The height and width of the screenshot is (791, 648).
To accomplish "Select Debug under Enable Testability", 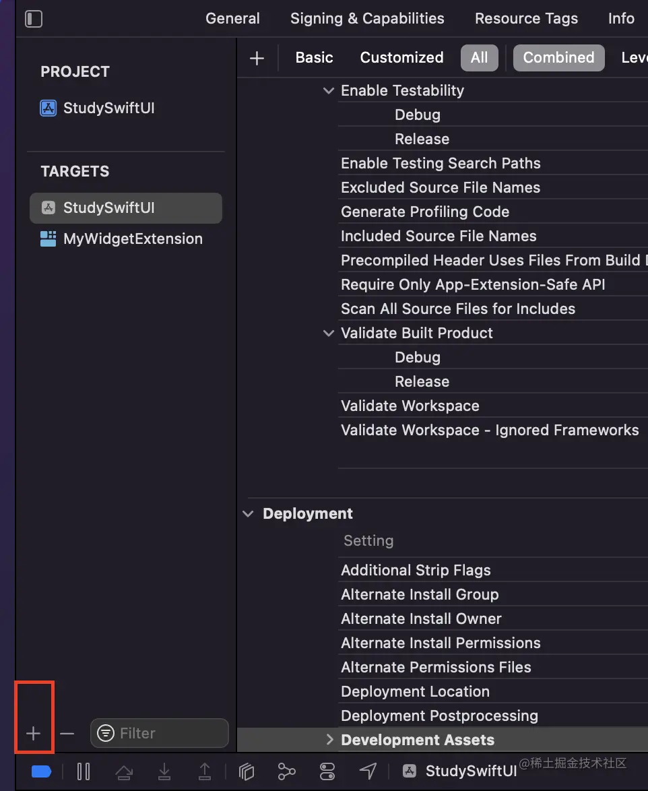I will [x=418, y=115].
